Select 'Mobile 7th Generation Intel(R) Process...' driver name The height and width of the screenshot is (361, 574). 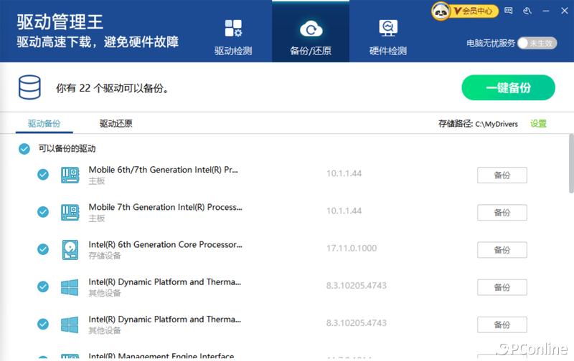coord(165,207)
